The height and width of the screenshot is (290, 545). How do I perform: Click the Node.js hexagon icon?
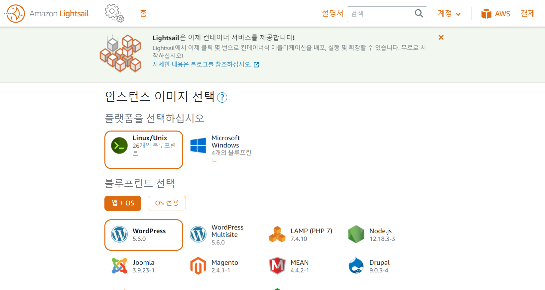[356, 234]
